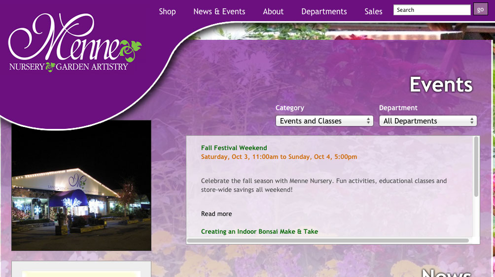Focus the Search input field
The width and height of the screenshot is (495, 277).
pyautogui.click(x=432, y=10)
